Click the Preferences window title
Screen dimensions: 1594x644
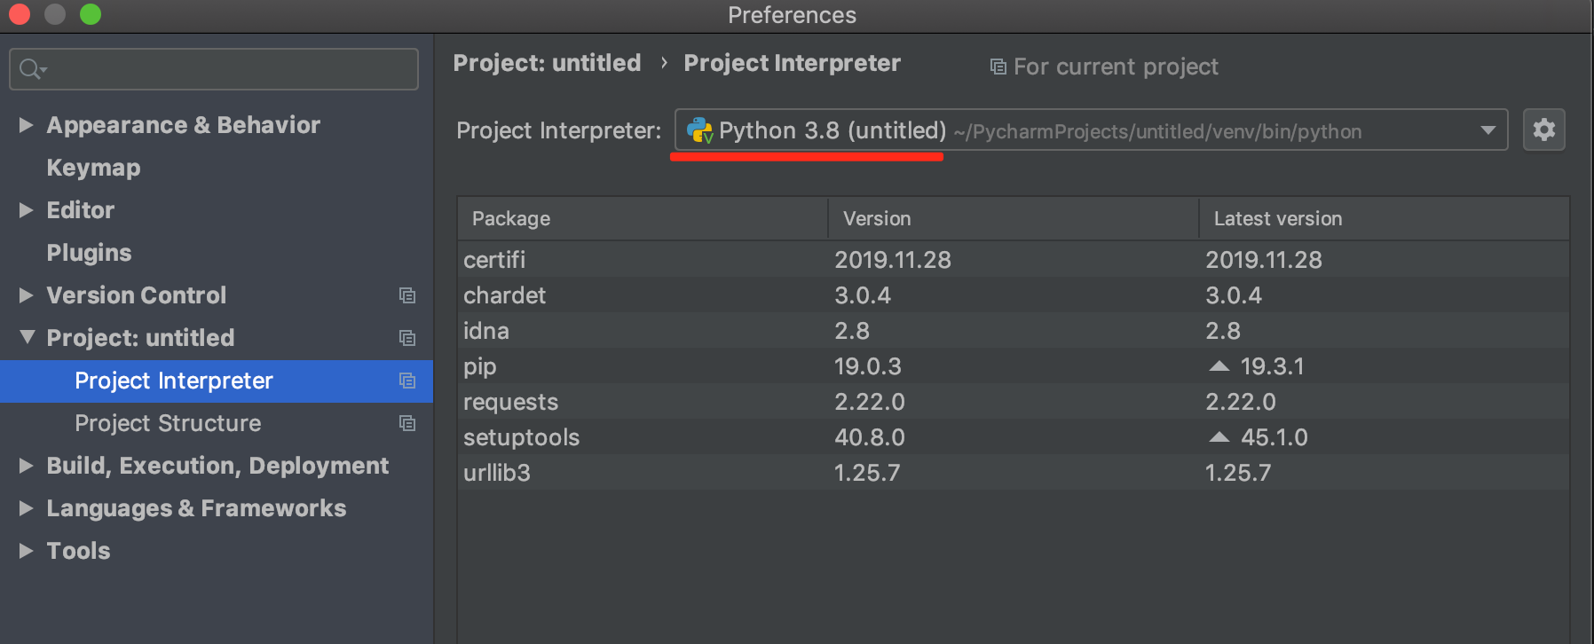click(x=792, y=15)
